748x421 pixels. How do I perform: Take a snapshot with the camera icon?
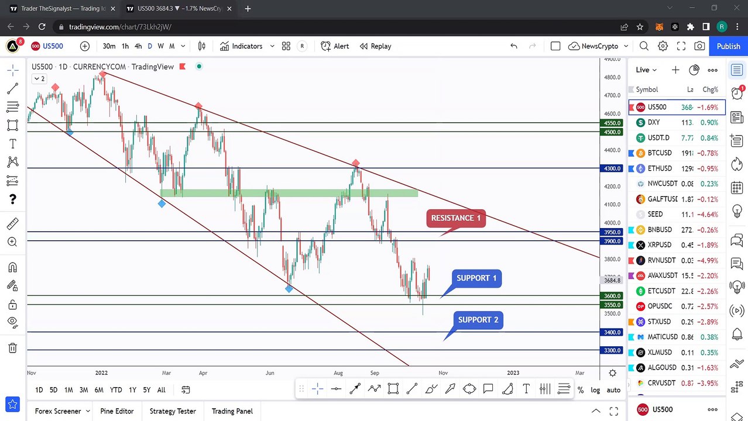(x=699, y=46)
